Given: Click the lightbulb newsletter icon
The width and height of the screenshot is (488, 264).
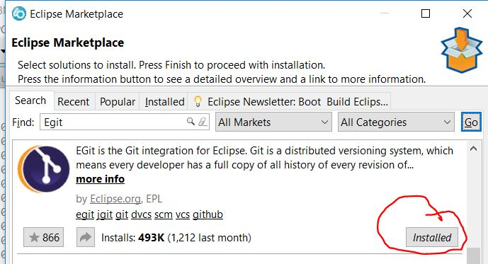Looking at the screenshot, I should [x=198, y=101].
